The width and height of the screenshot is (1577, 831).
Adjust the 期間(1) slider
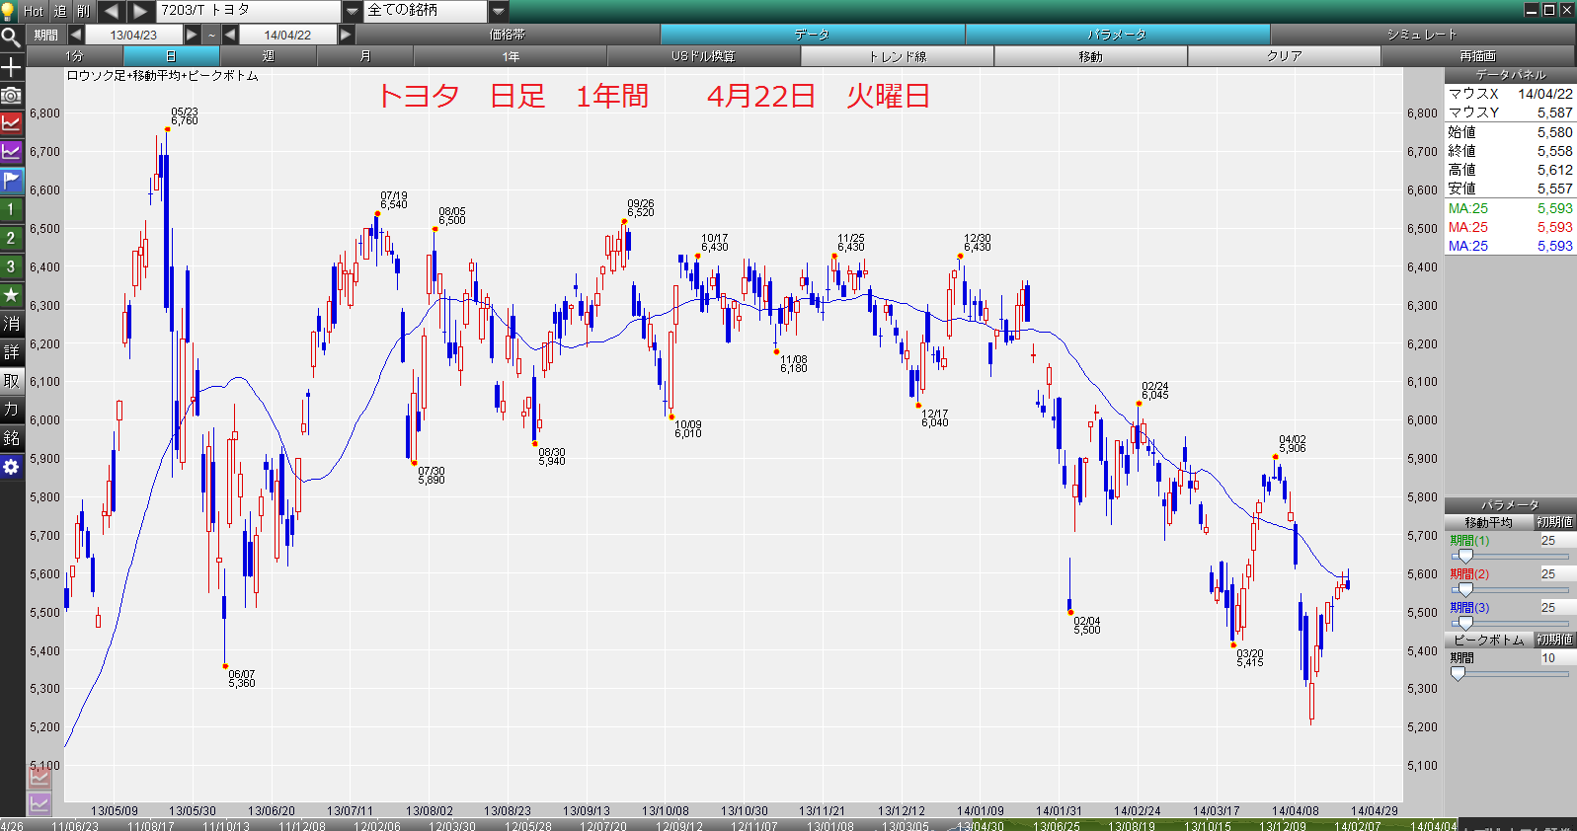coord(1465,557)
